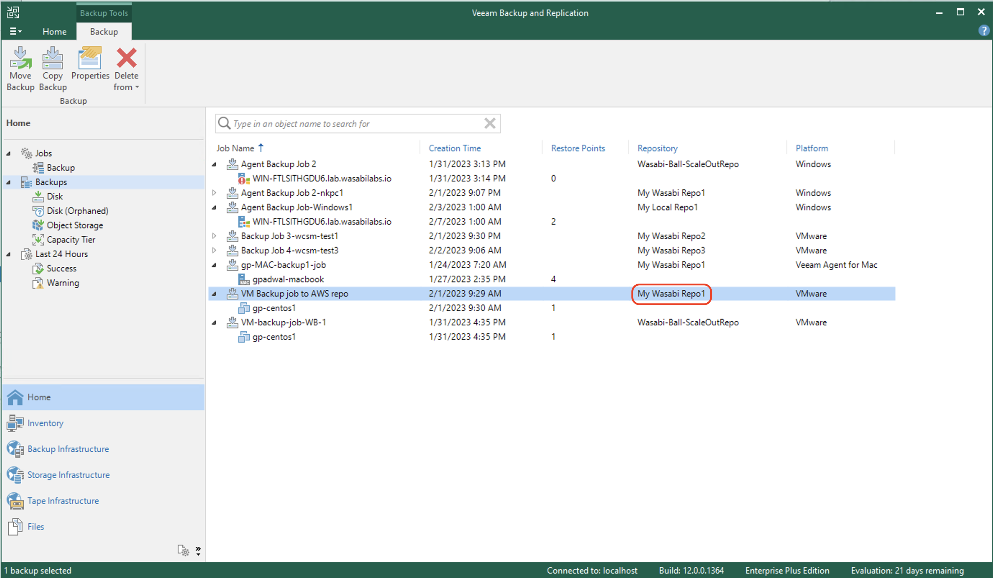Image resolution: width=993 pixels, height=578 pixels.
Task: Open the Disk (Orphaned) tree node
Action: coord(77,211)
